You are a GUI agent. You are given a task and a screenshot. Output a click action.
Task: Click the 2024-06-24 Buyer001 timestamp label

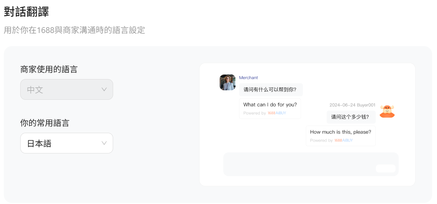pos(352,105)
